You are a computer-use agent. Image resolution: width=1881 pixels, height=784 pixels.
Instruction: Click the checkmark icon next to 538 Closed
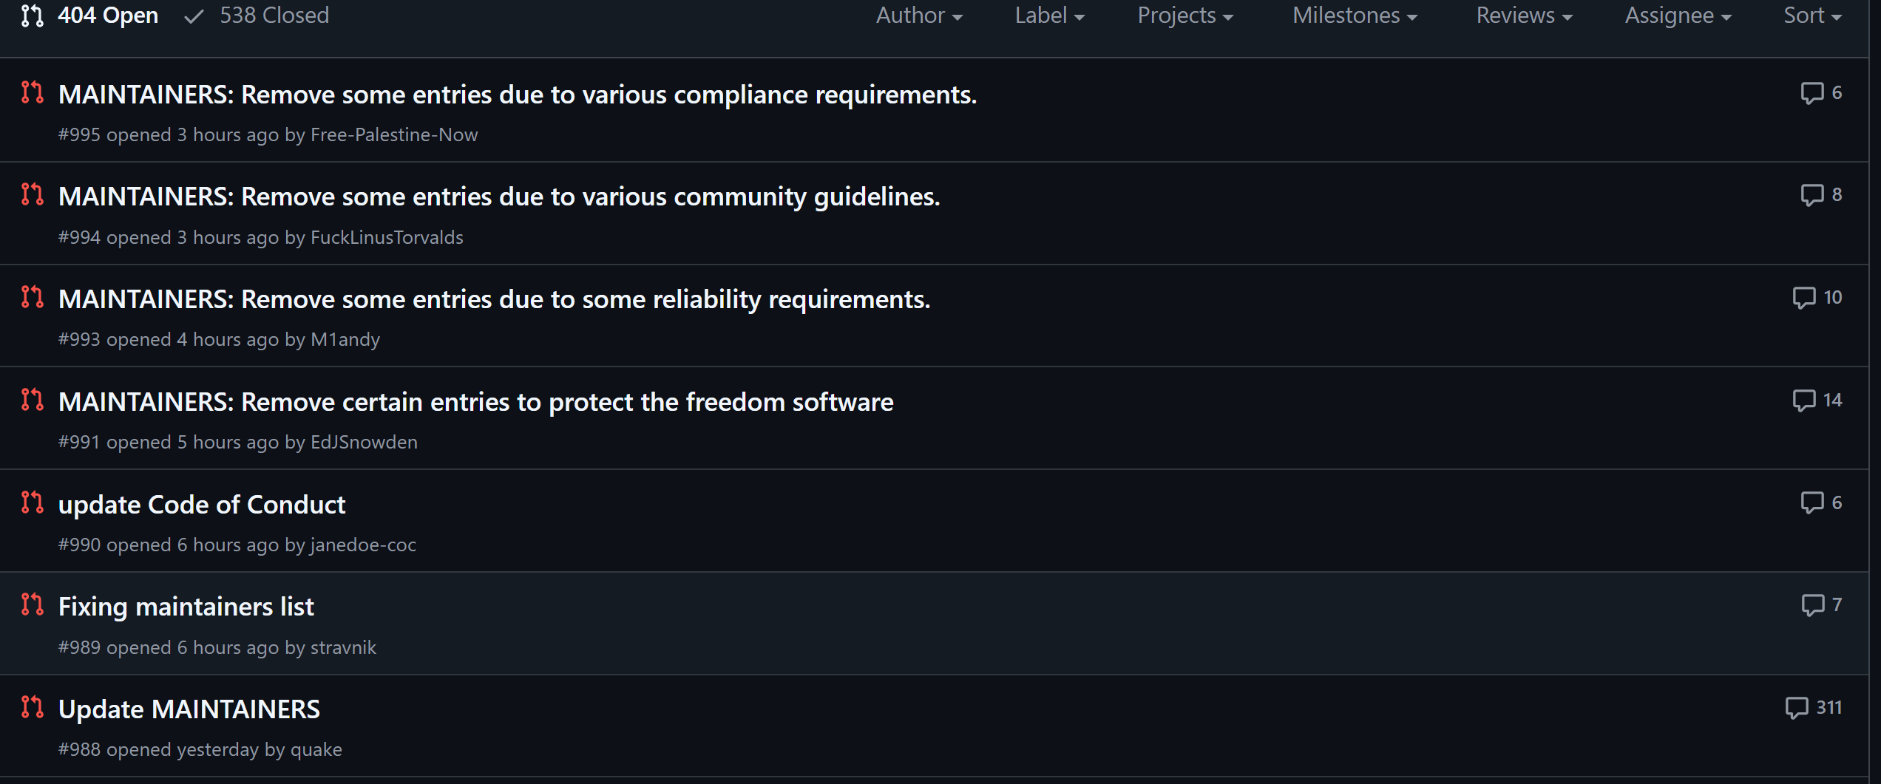pyautogui.click(x=192, y=16)
